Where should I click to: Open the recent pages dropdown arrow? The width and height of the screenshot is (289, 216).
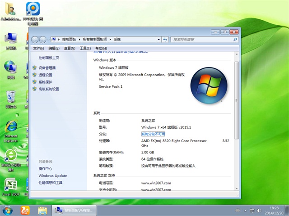pyautogui.click(x=48, y=40)
